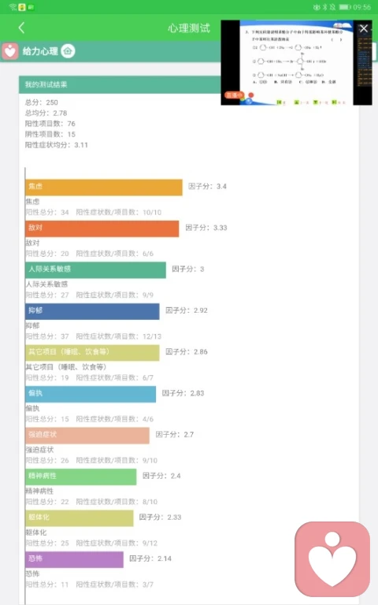Screen dimensions: 378x605
Task: Select the 强迫症状 bar
Action: pyautogui.click(x=87, y=435)
